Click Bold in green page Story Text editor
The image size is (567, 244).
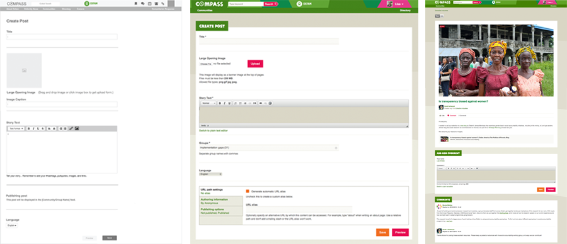pos(220,103)
